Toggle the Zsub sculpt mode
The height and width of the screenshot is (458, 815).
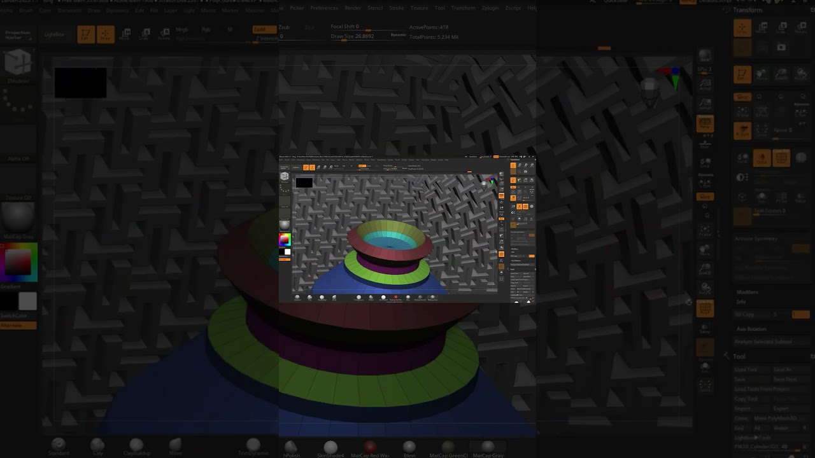285,28
